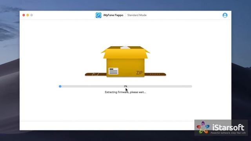
Task: Close the Fixppo window with red button
Action: pyautogui.click(x=24, y=15)
